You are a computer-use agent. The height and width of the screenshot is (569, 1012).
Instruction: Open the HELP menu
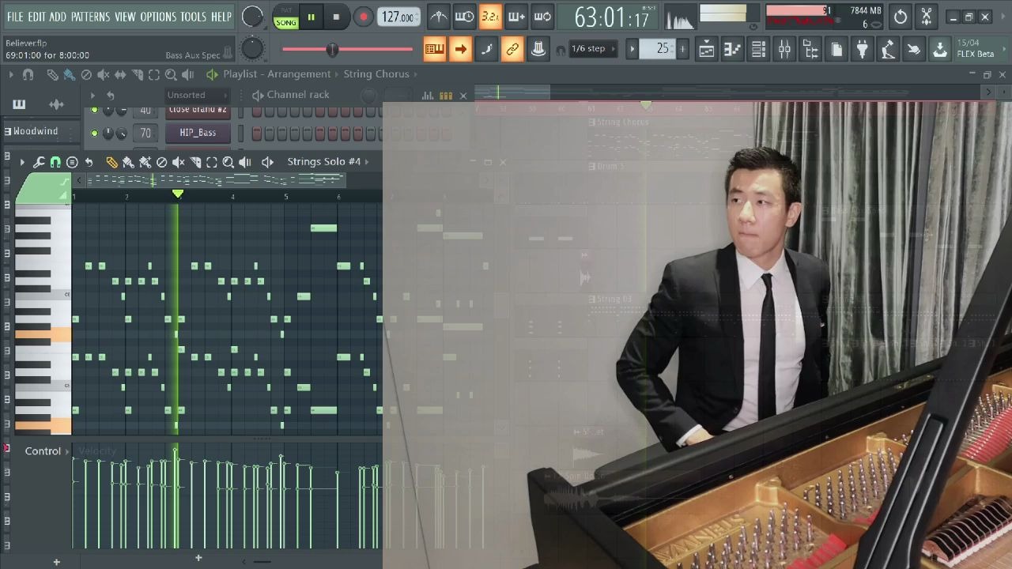[x=221, y=17]
